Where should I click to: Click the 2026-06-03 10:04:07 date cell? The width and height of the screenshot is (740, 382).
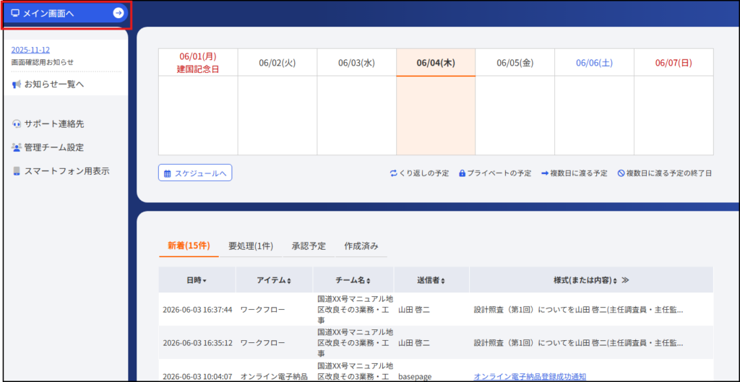(197, 376)
